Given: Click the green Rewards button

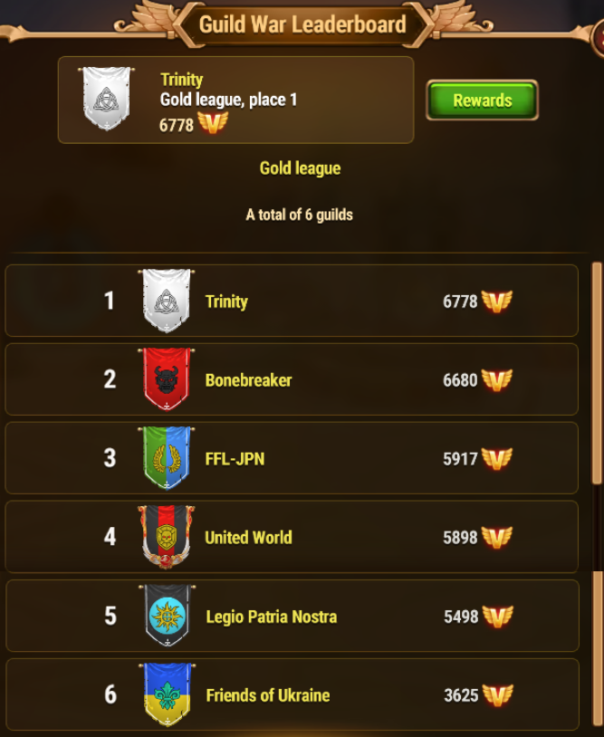Looking at the screenshot, I should [483, 100].
